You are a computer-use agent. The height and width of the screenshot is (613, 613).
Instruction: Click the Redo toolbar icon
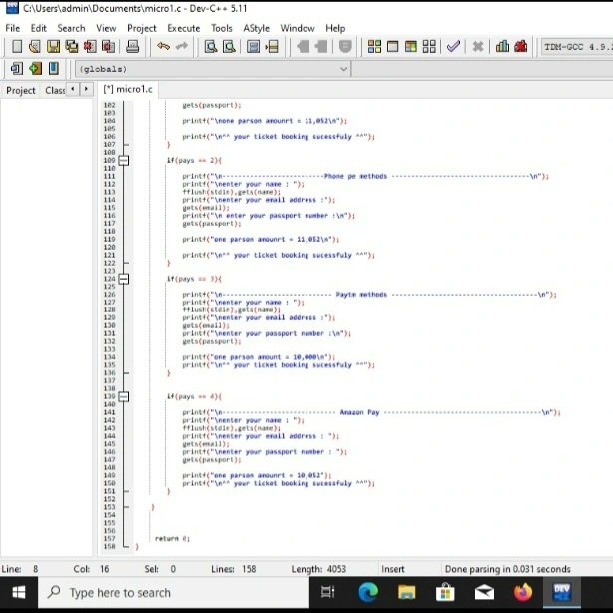(x=182, y=46)
